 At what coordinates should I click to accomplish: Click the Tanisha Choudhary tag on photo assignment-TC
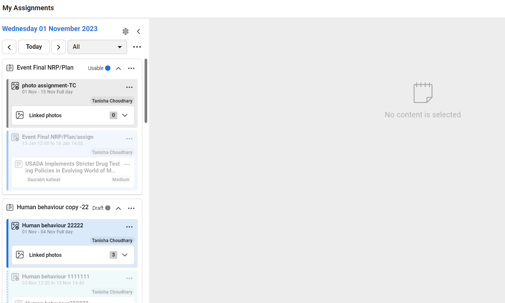click(112, 101)
